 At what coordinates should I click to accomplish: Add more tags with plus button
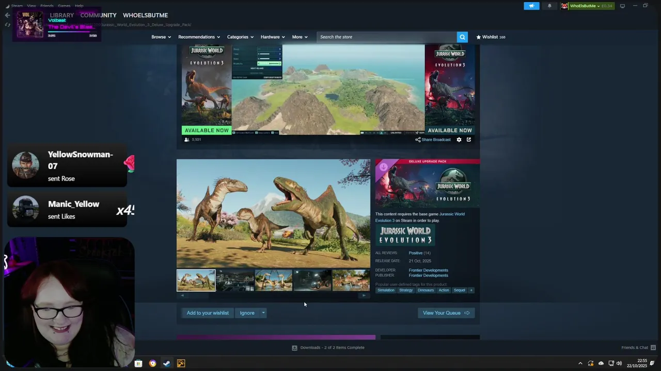click(471, 290)
